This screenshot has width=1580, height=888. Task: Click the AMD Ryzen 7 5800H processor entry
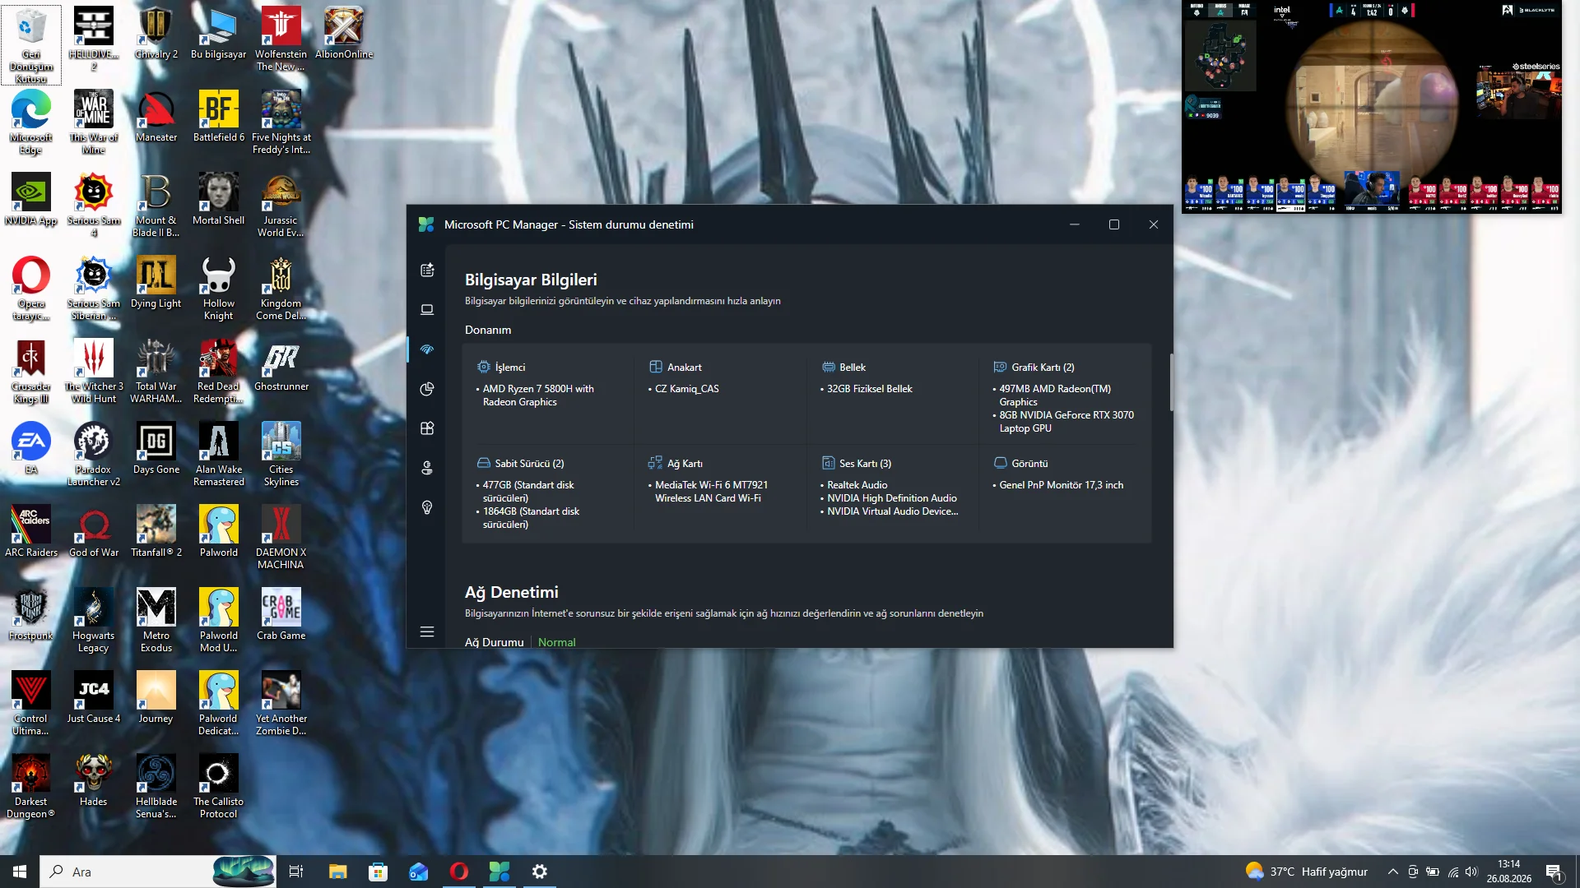coord(538,395)
